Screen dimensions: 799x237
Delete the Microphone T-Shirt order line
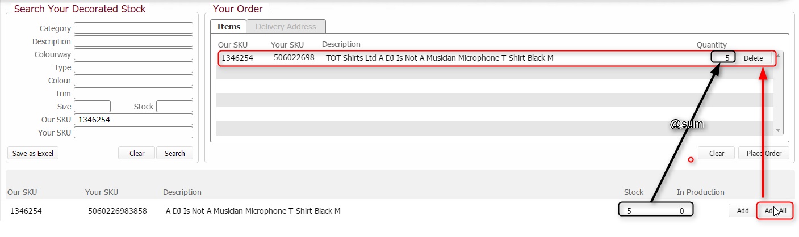tap(753, 58)
